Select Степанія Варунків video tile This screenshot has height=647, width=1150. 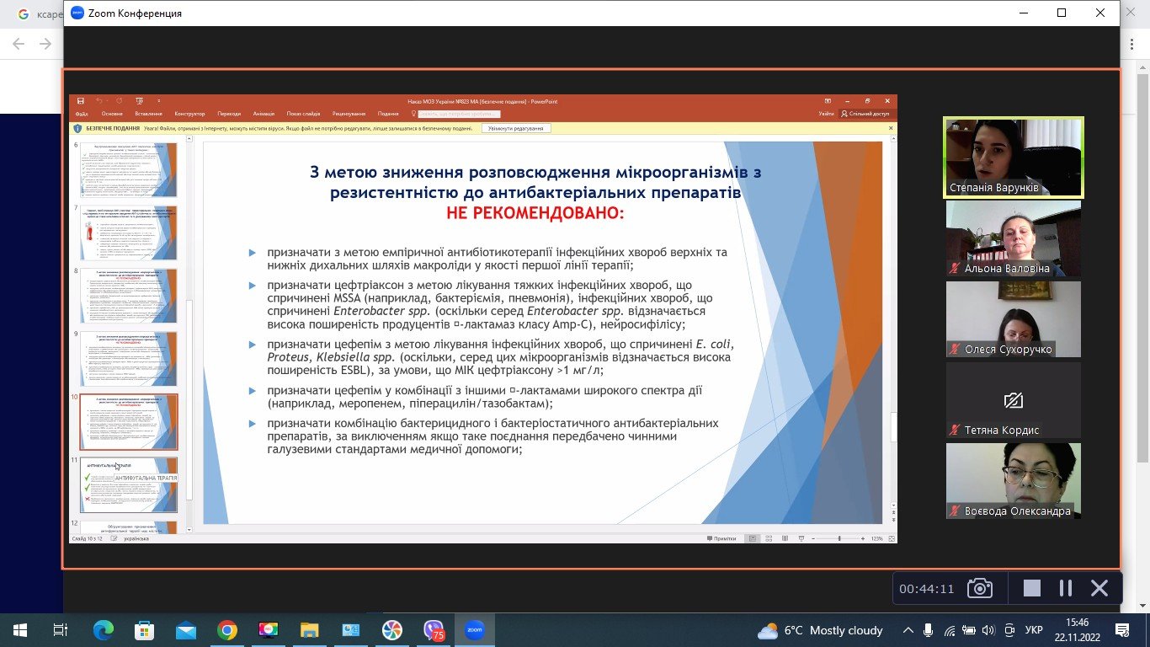[1014, 158]
